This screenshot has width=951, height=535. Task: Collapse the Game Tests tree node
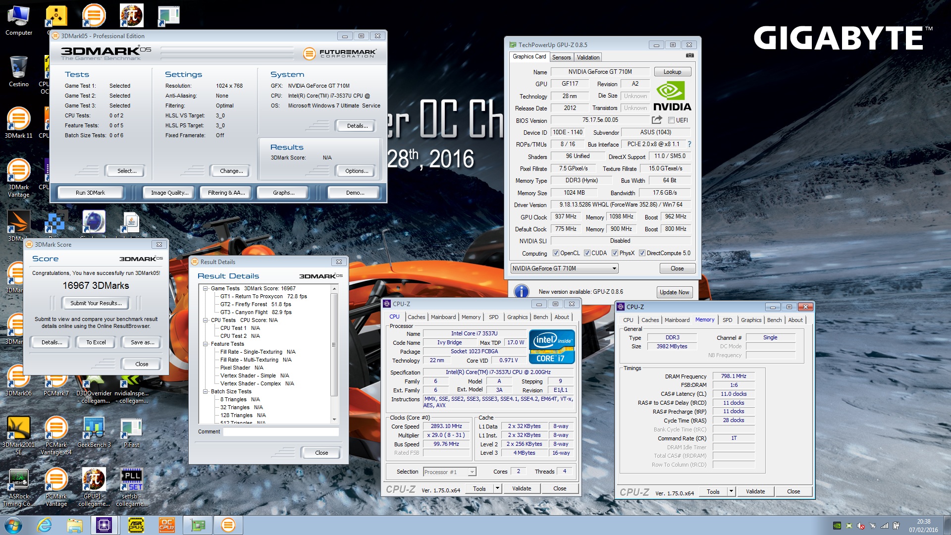coord(205,288)
